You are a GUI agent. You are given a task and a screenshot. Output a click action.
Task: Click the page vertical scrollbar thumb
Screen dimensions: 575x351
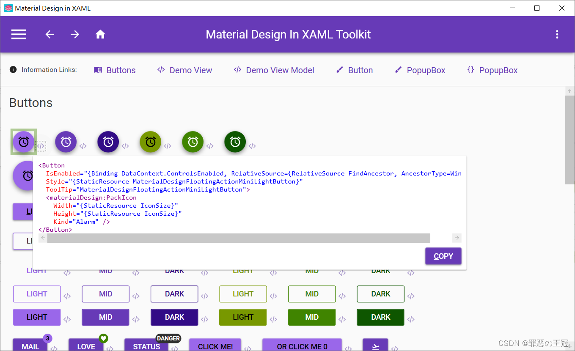pos(569,140)
